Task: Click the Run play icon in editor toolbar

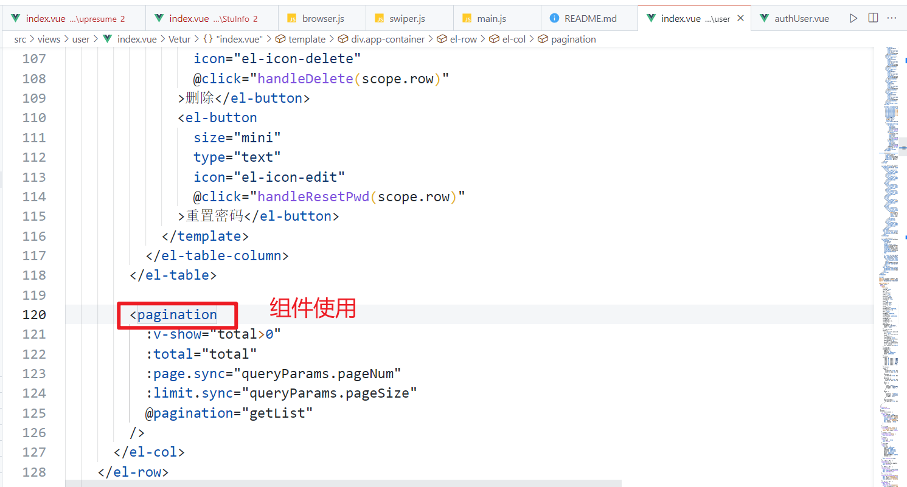Action: click(853, 18)
